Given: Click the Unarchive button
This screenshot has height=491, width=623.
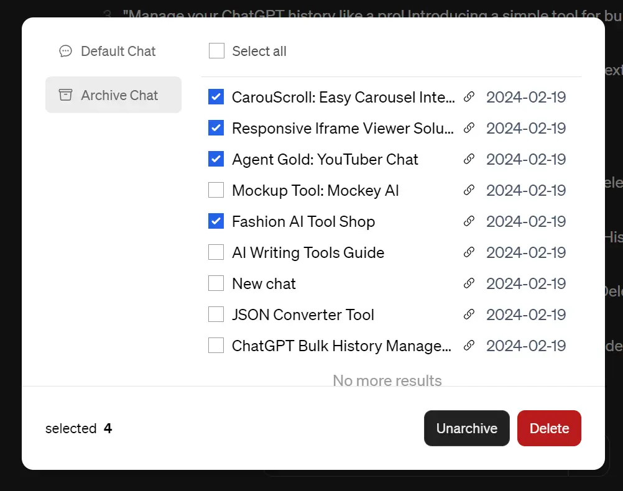Looking at the screenshot, I should pos(466,428).
